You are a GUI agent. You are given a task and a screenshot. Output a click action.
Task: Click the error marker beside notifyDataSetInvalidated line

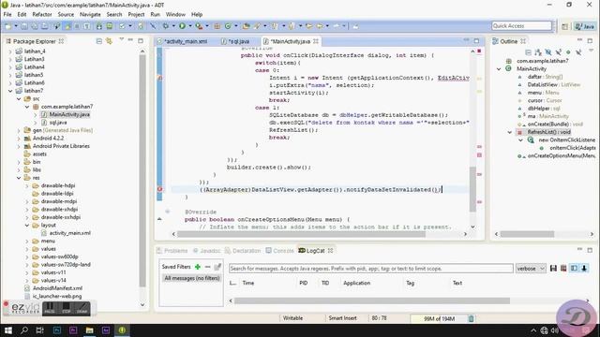[159, 189]
